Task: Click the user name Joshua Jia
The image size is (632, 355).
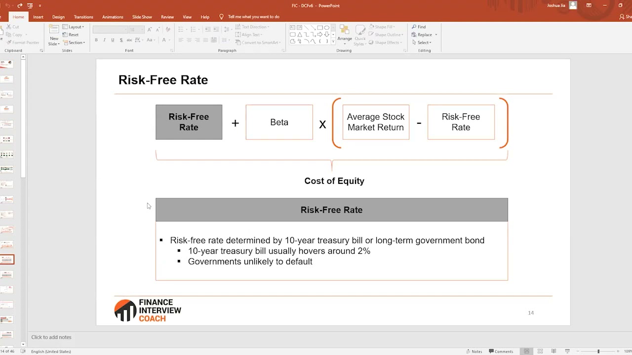Action: coord(556,5)
